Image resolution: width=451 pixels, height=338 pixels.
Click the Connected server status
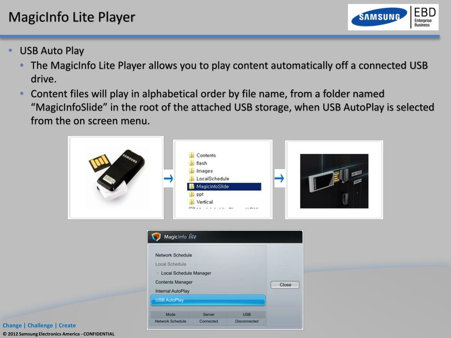tap(208, 321)
